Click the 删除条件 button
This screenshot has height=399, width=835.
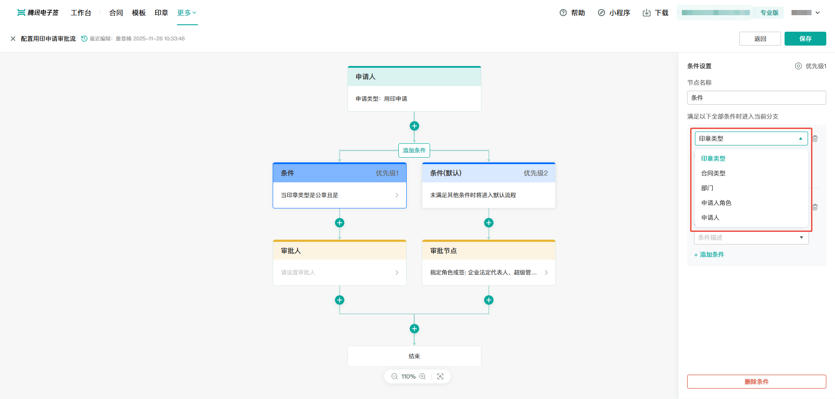point(757,382)
